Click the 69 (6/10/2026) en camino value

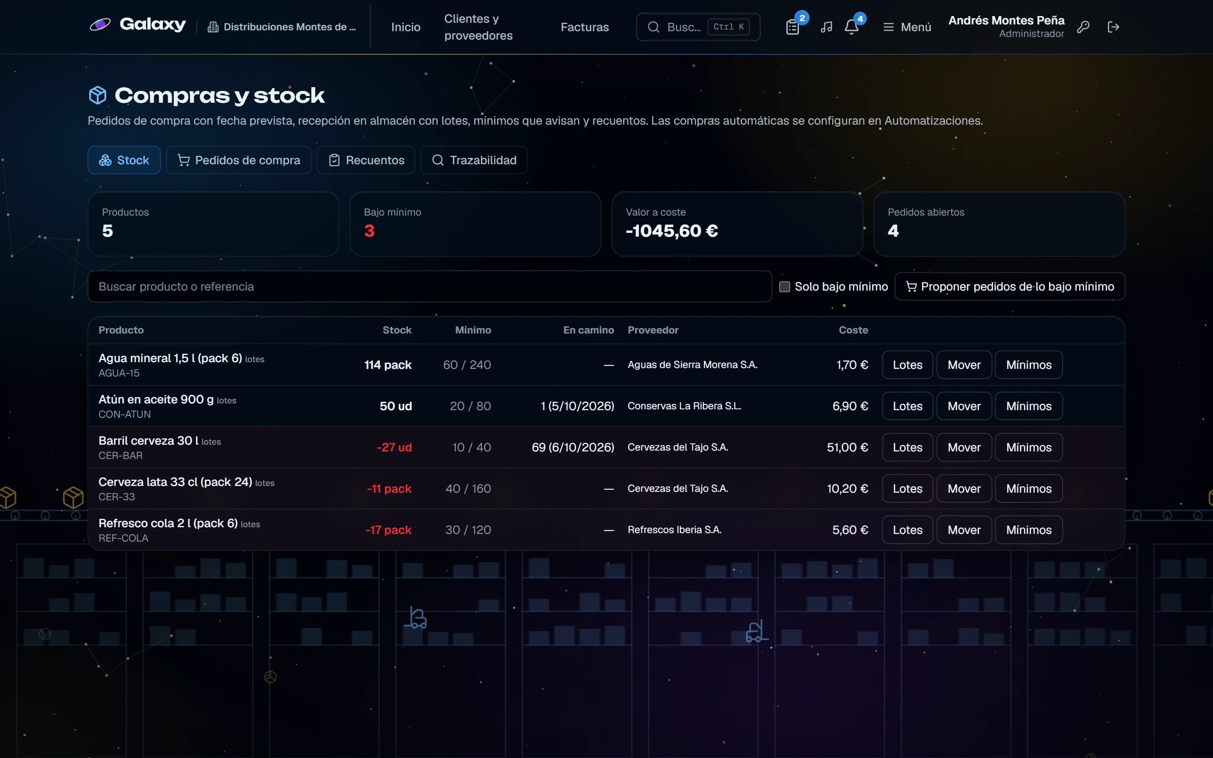572,447
